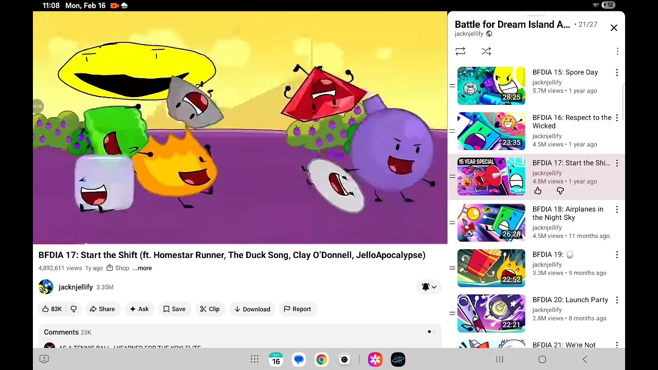The width and height of the screenshot is (658, 370).
Task: Open options for BFDIA 19 playlist item
Action: point(617,254)
